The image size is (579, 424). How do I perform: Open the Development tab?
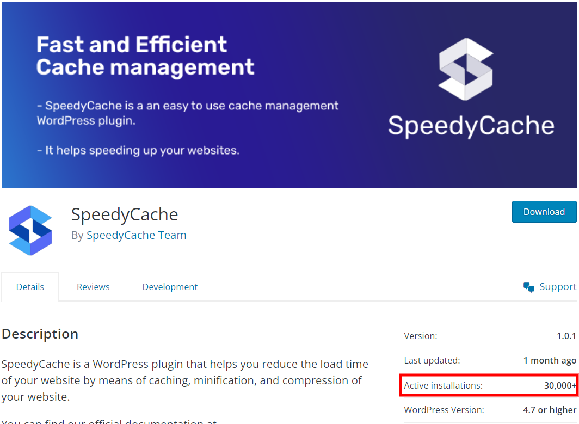pyautogui.click(x=170, y=287)
